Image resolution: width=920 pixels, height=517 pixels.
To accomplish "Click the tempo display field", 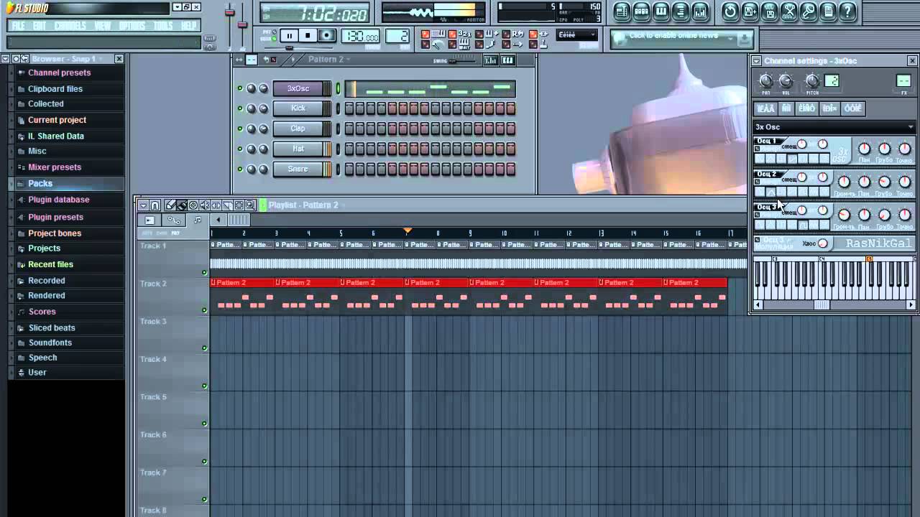I will (361, 36).
